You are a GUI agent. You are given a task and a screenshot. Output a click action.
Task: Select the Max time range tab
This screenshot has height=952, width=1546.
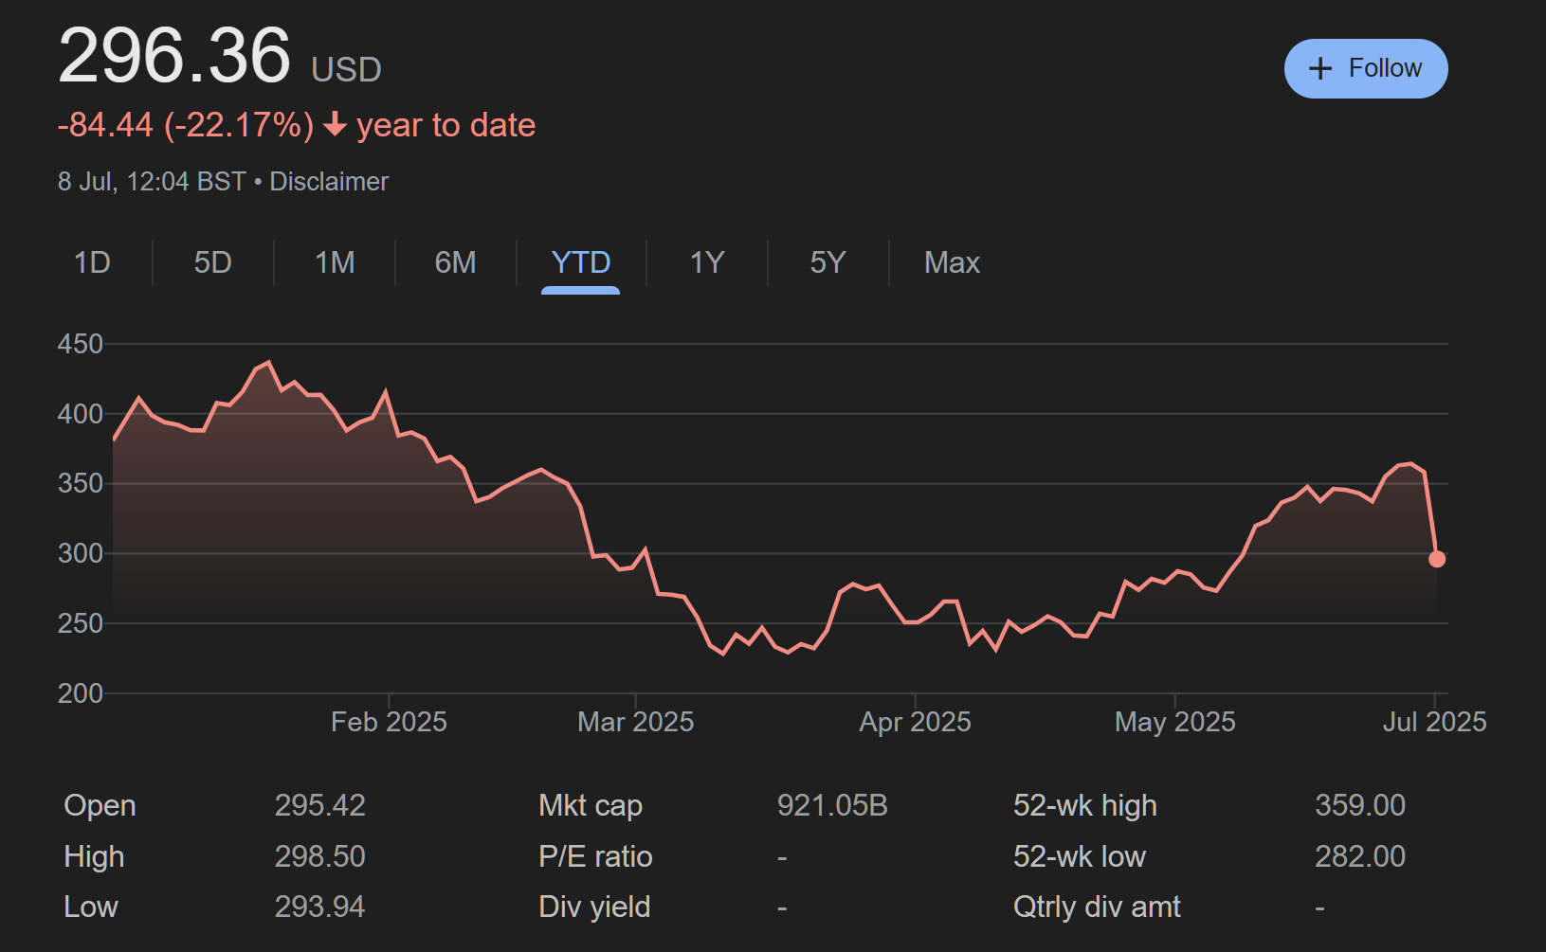click(x=952, y=262)
